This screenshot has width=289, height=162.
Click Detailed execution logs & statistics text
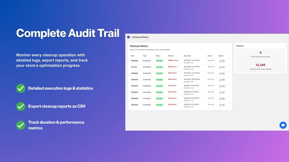coord(61,88)
